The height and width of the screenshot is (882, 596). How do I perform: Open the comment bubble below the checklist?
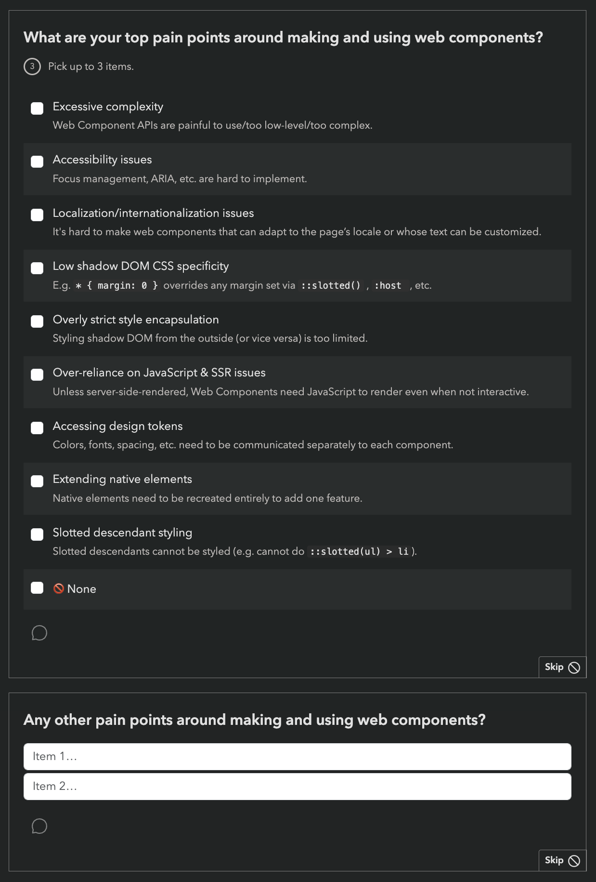(x=39, y=633)
